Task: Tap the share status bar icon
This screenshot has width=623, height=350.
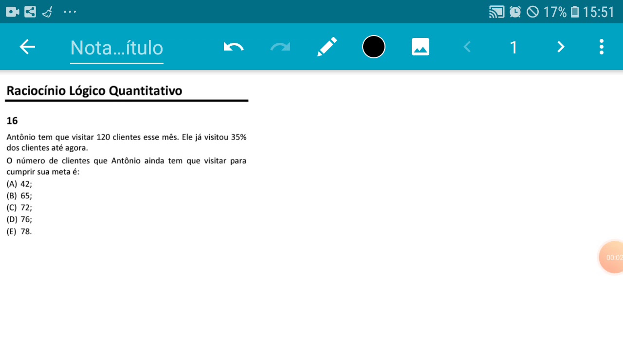Action: 30,12
